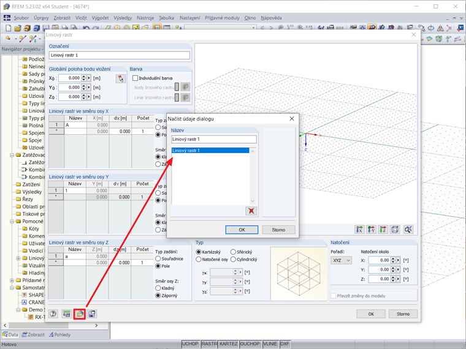
Task: Set preview view in Z direction
Action: [x=383, y=230]
